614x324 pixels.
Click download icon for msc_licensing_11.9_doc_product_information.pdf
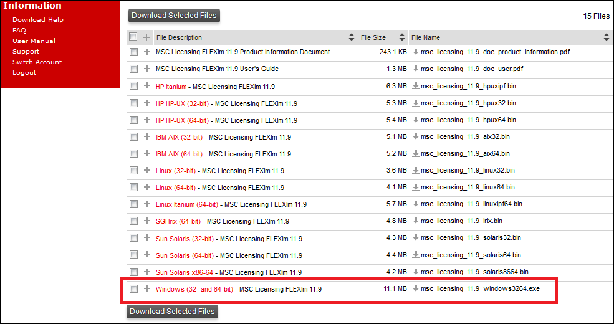tap(416, 52)
